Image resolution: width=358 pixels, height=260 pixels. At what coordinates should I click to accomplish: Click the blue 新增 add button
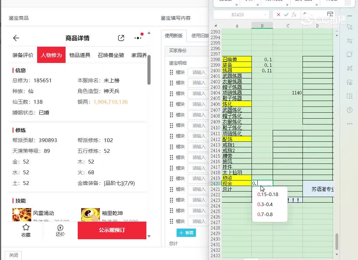pos(186,233)
